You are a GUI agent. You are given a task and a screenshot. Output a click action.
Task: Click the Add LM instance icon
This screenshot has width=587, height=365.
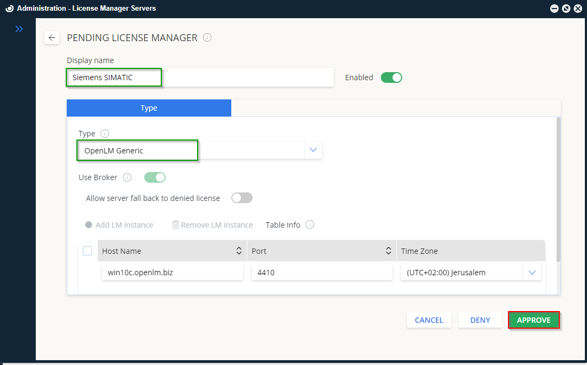[x=89, y=224]
